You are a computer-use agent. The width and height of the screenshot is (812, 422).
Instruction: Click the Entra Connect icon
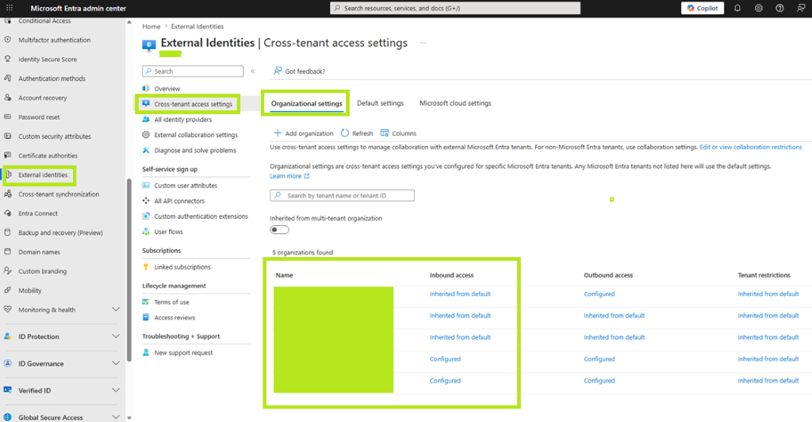point(8,213)
